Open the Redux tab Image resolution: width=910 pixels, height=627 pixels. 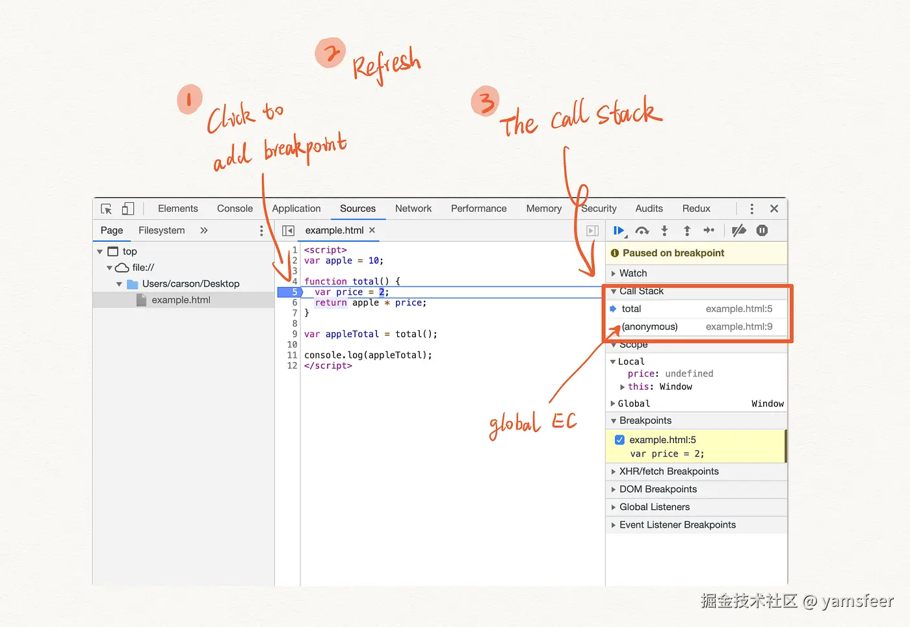[696, 209]
